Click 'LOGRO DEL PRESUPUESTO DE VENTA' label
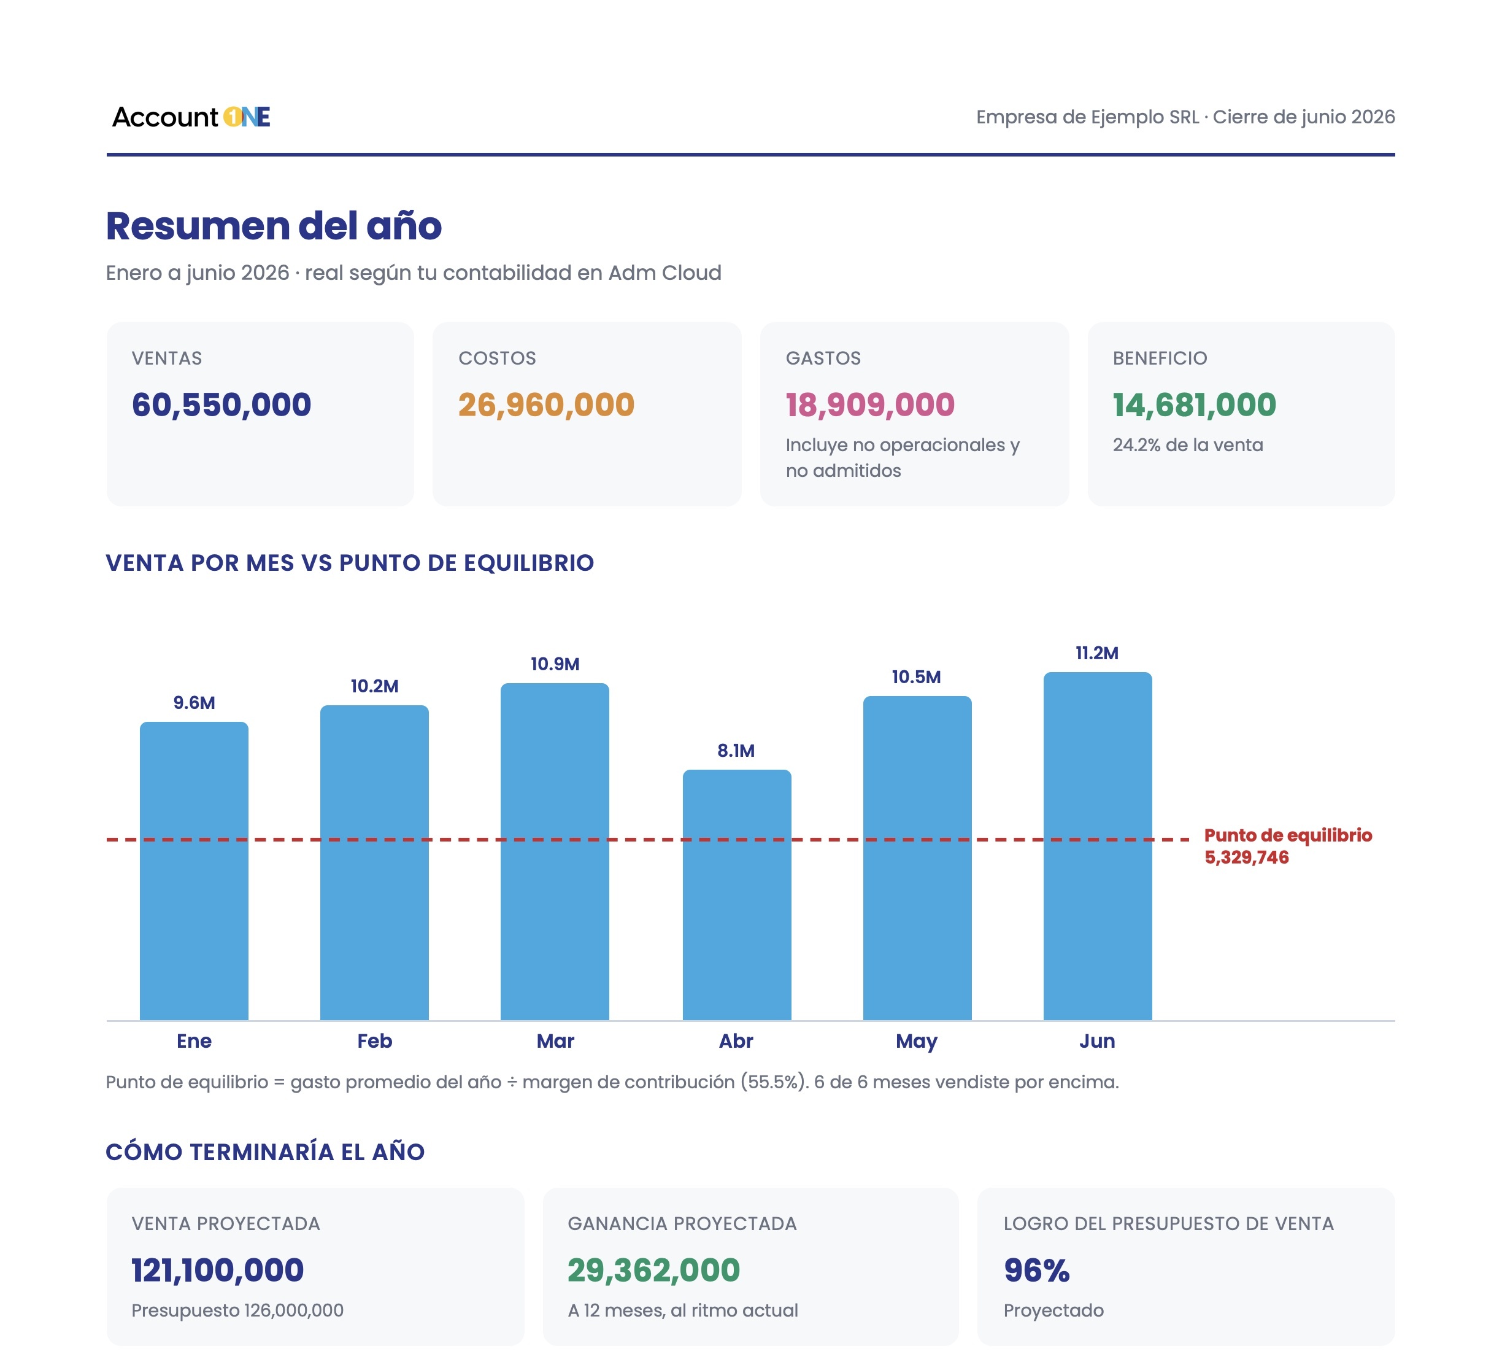 click(x=1169, y=1224)
